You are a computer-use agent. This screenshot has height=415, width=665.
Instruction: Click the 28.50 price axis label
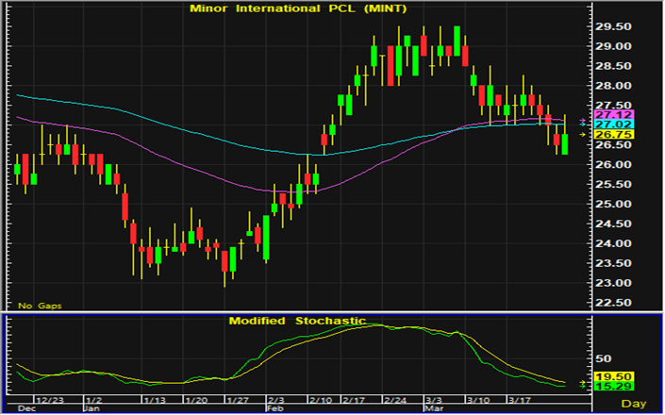point(613,66)
